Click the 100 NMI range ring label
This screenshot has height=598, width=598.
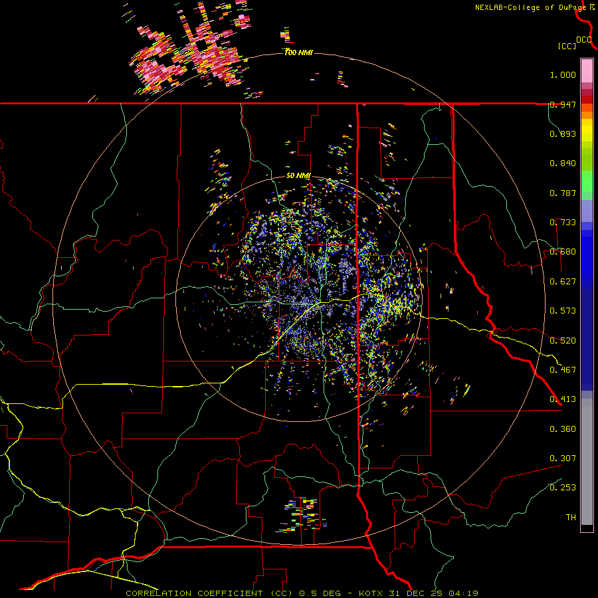298,52
